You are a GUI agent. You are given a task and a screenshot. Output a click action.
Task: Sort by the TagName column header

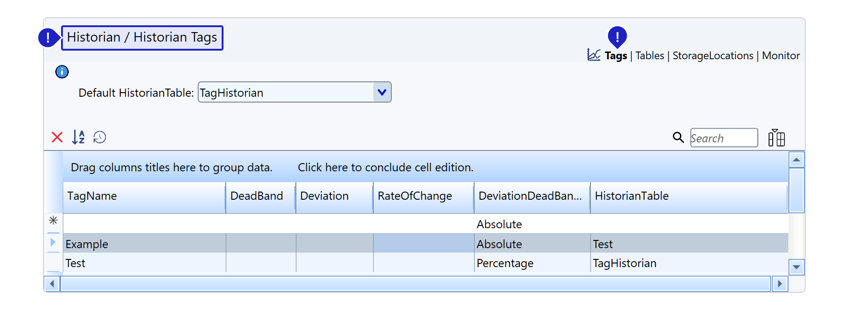pos(144,196)
